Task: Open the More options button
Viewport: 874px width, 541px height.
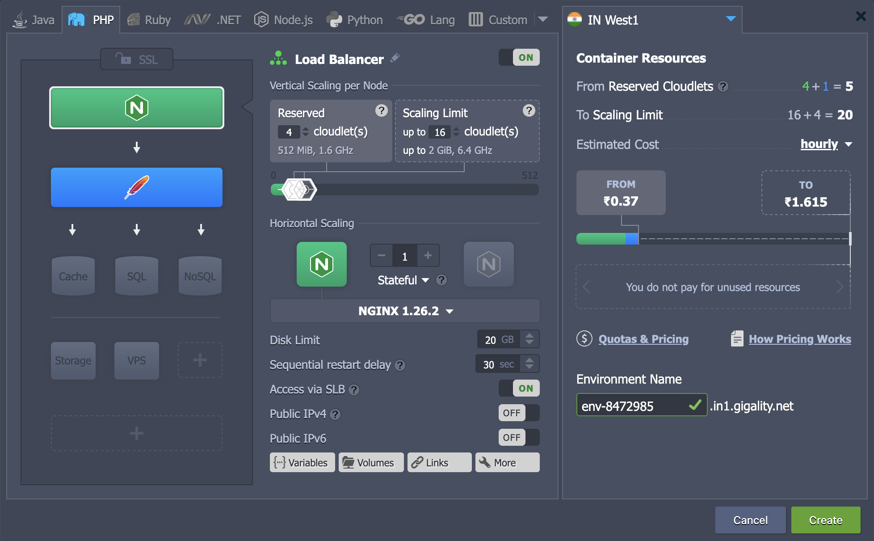Action: click(x=508, y=462)
